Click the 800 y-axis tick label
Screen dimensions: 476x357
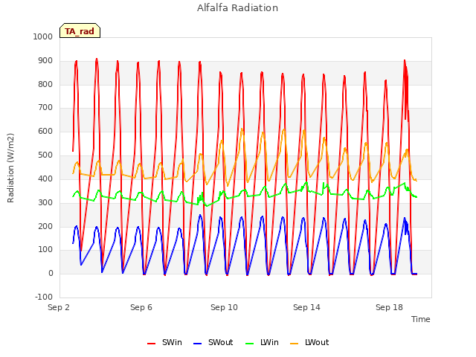pyautogui.click(x=45, y=84)
